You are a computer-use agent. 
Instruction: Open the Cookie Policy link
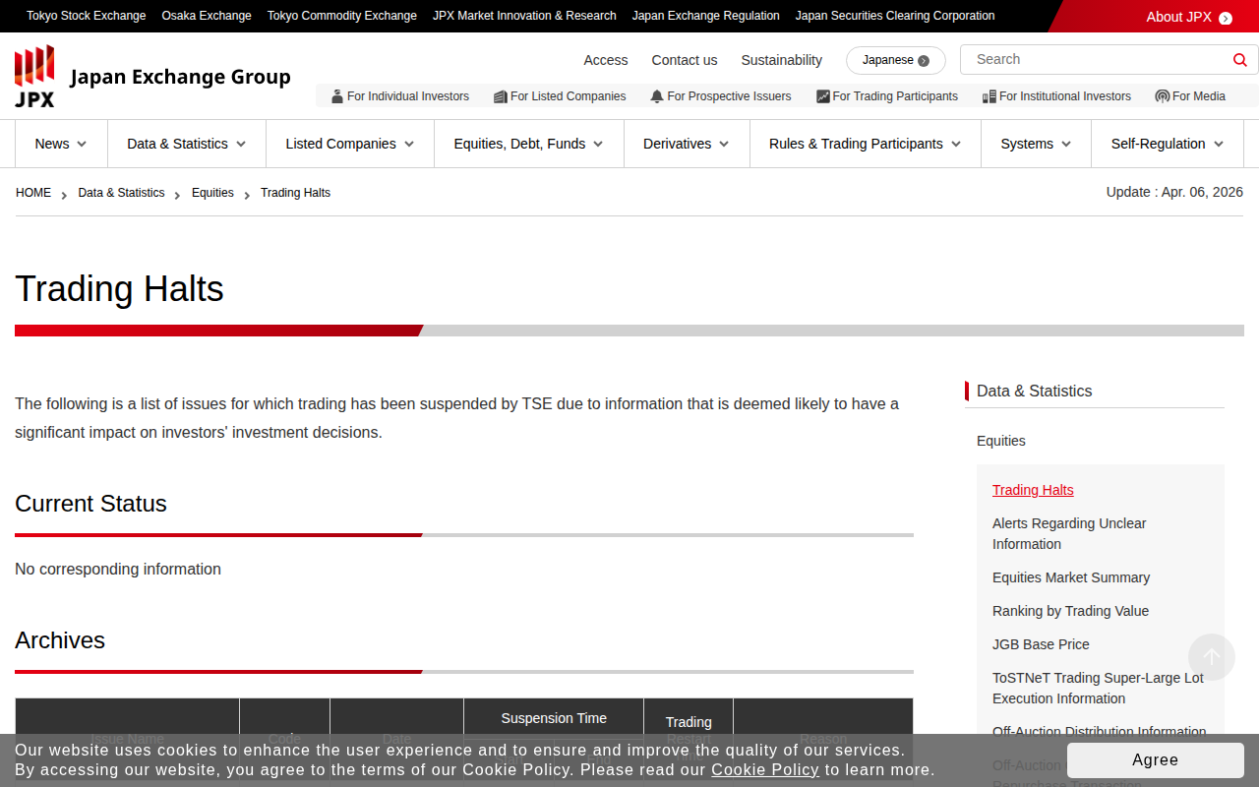coord(765,769)
